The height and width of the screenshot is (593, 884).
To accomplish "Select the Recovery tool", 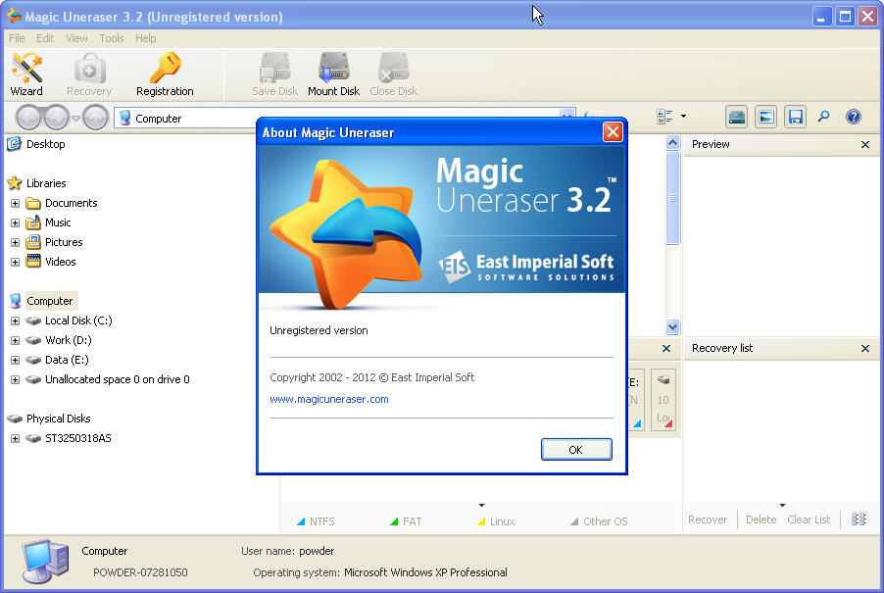I will 88,74.
